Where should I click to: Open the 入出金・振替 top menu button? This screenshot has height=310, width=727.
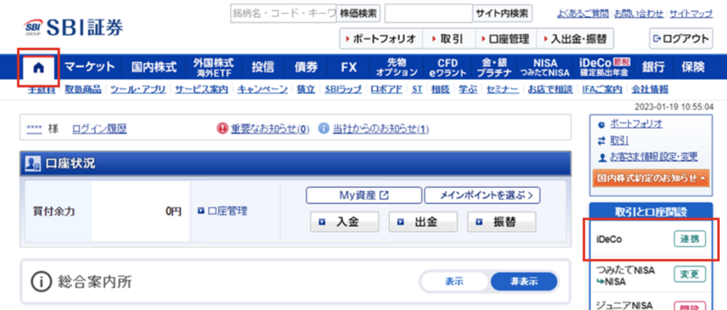pos(575,38)
